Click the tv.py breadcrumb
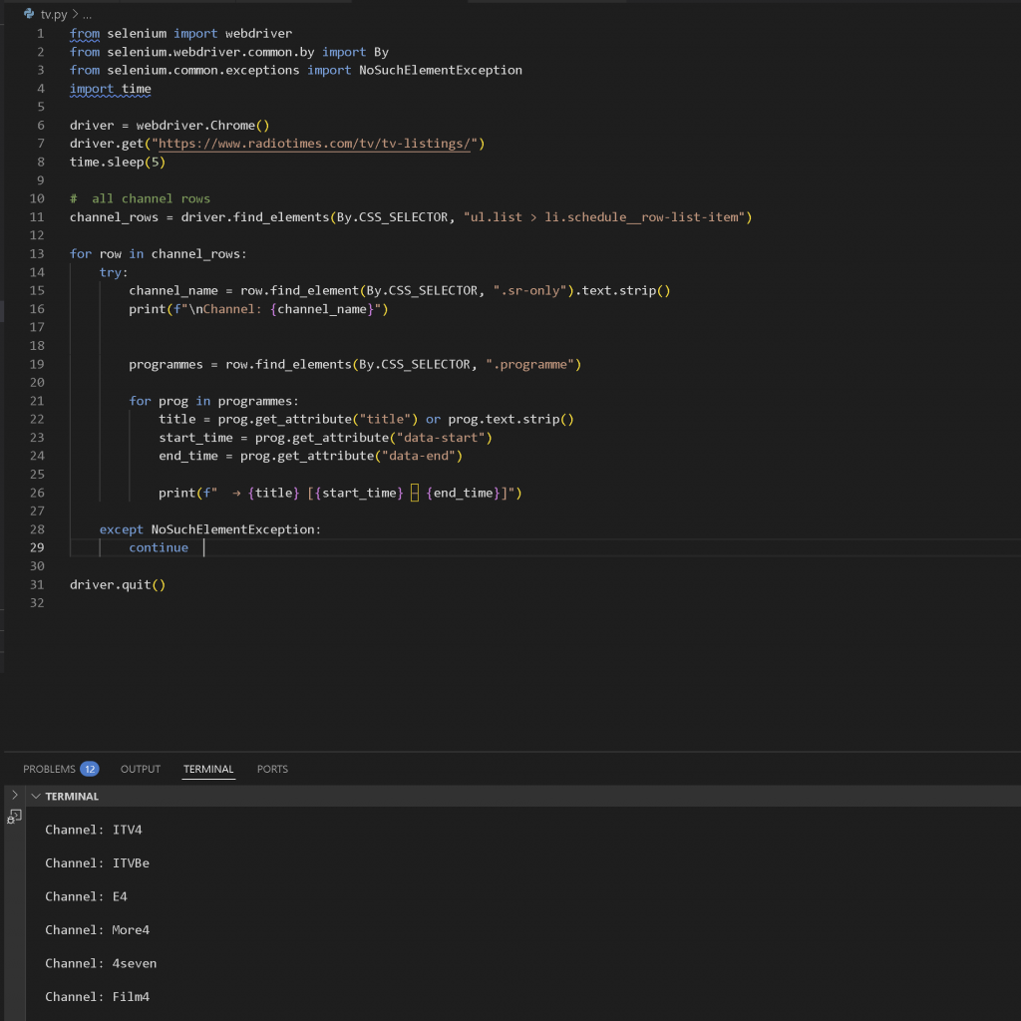This screenshot has height=1021, width=1021. (x=54, y=14)
